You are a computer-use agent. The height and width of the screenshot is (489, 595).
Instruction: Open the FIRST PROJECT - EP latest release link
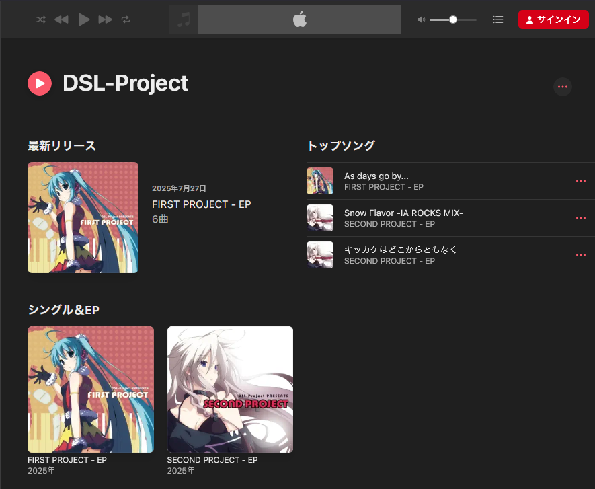202,204
